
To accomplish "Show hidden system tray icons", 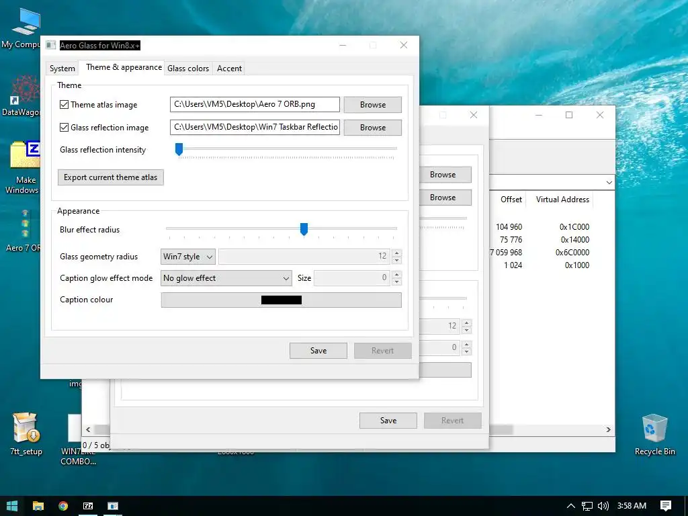I will [x=570, y=506].
